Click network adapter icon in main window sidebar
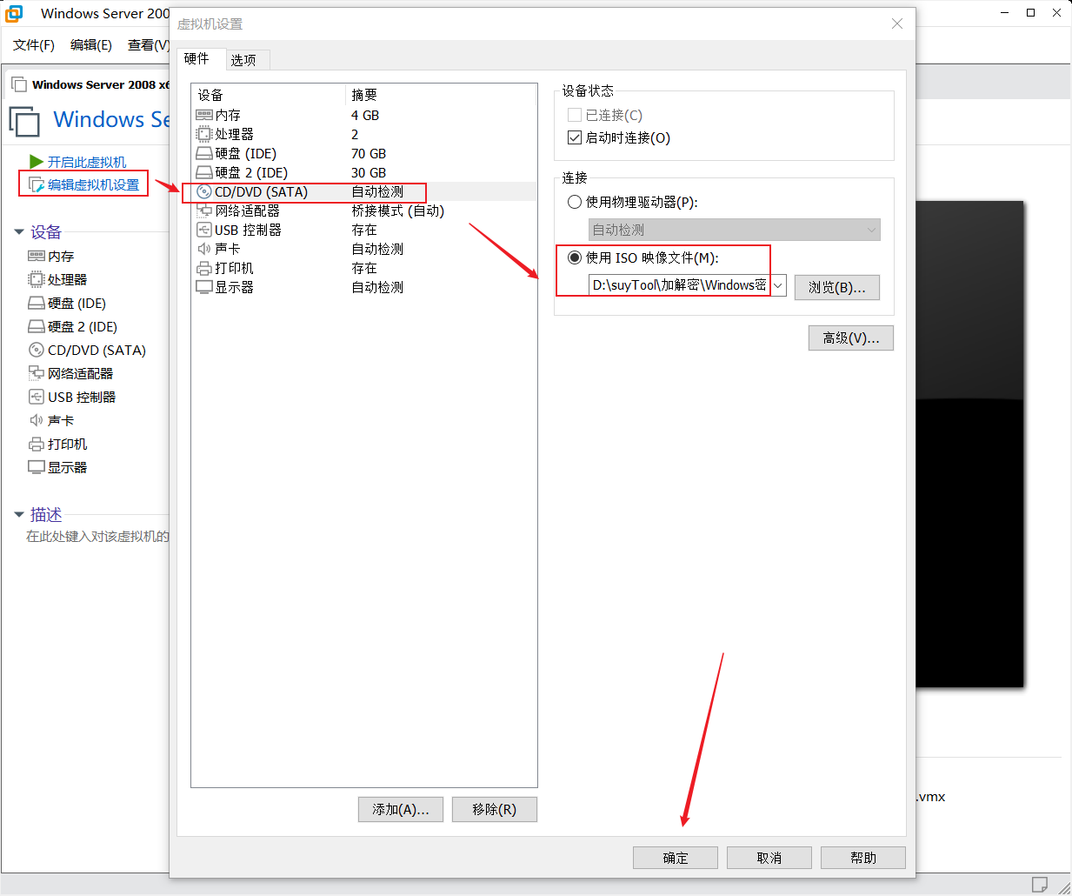Viewport: 1072px width, 896px height. pos(37,373)
